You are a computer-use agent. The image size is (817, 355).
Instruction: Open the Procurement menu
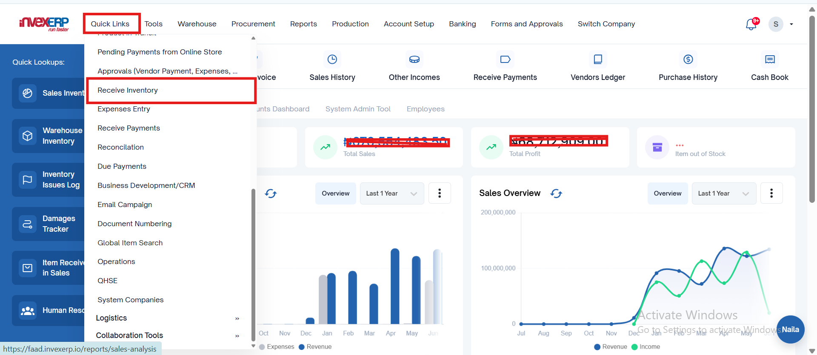pyautogui.click(x=253, y=24)
